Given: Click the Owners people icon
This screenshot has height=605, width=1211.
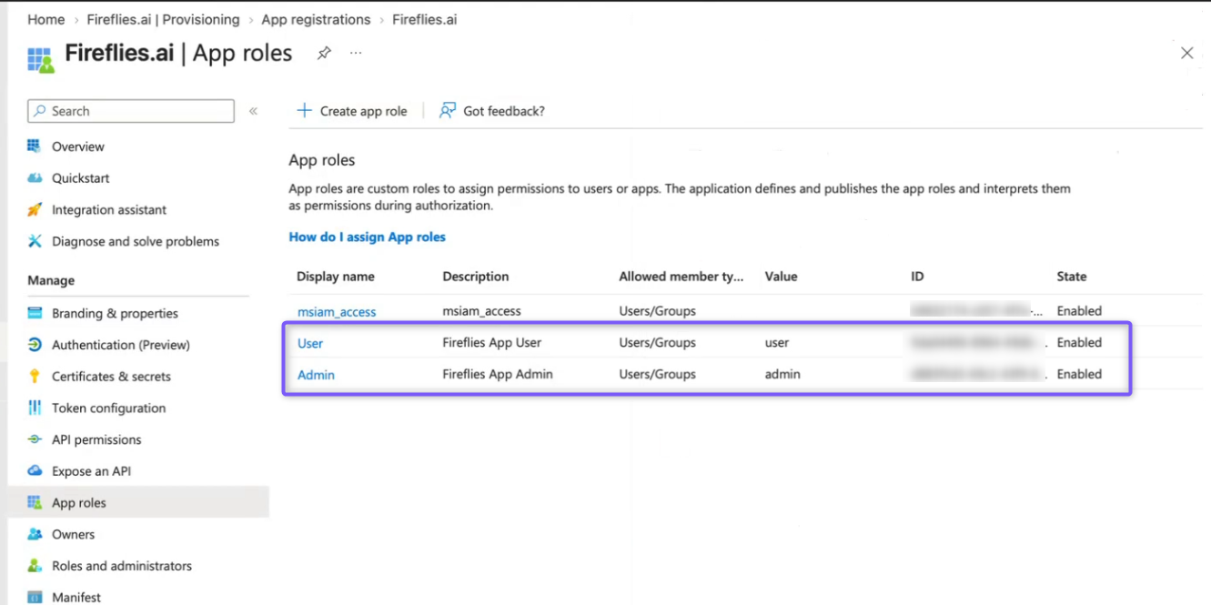Looking at the screenshot, I should (x=35, y=534).
